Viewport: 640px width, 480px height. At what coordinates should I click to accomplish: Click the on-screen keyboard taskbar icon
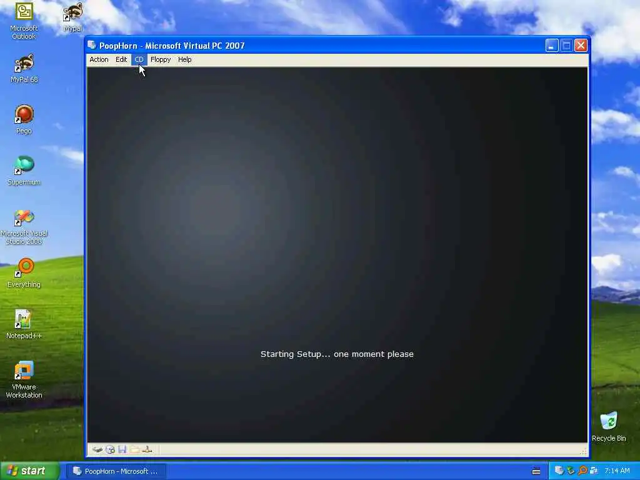click(536, 471)
